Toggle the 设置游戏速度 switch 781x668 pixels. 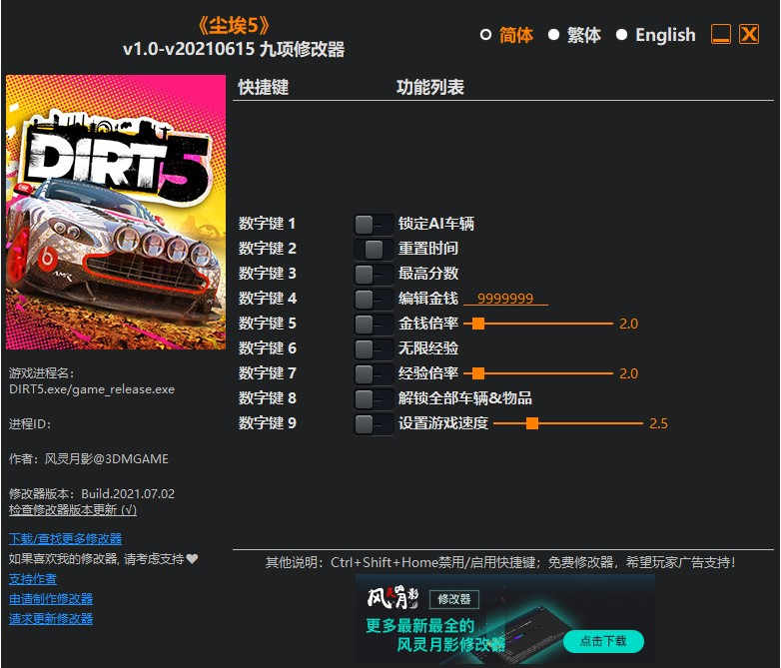tap(374, 424)
